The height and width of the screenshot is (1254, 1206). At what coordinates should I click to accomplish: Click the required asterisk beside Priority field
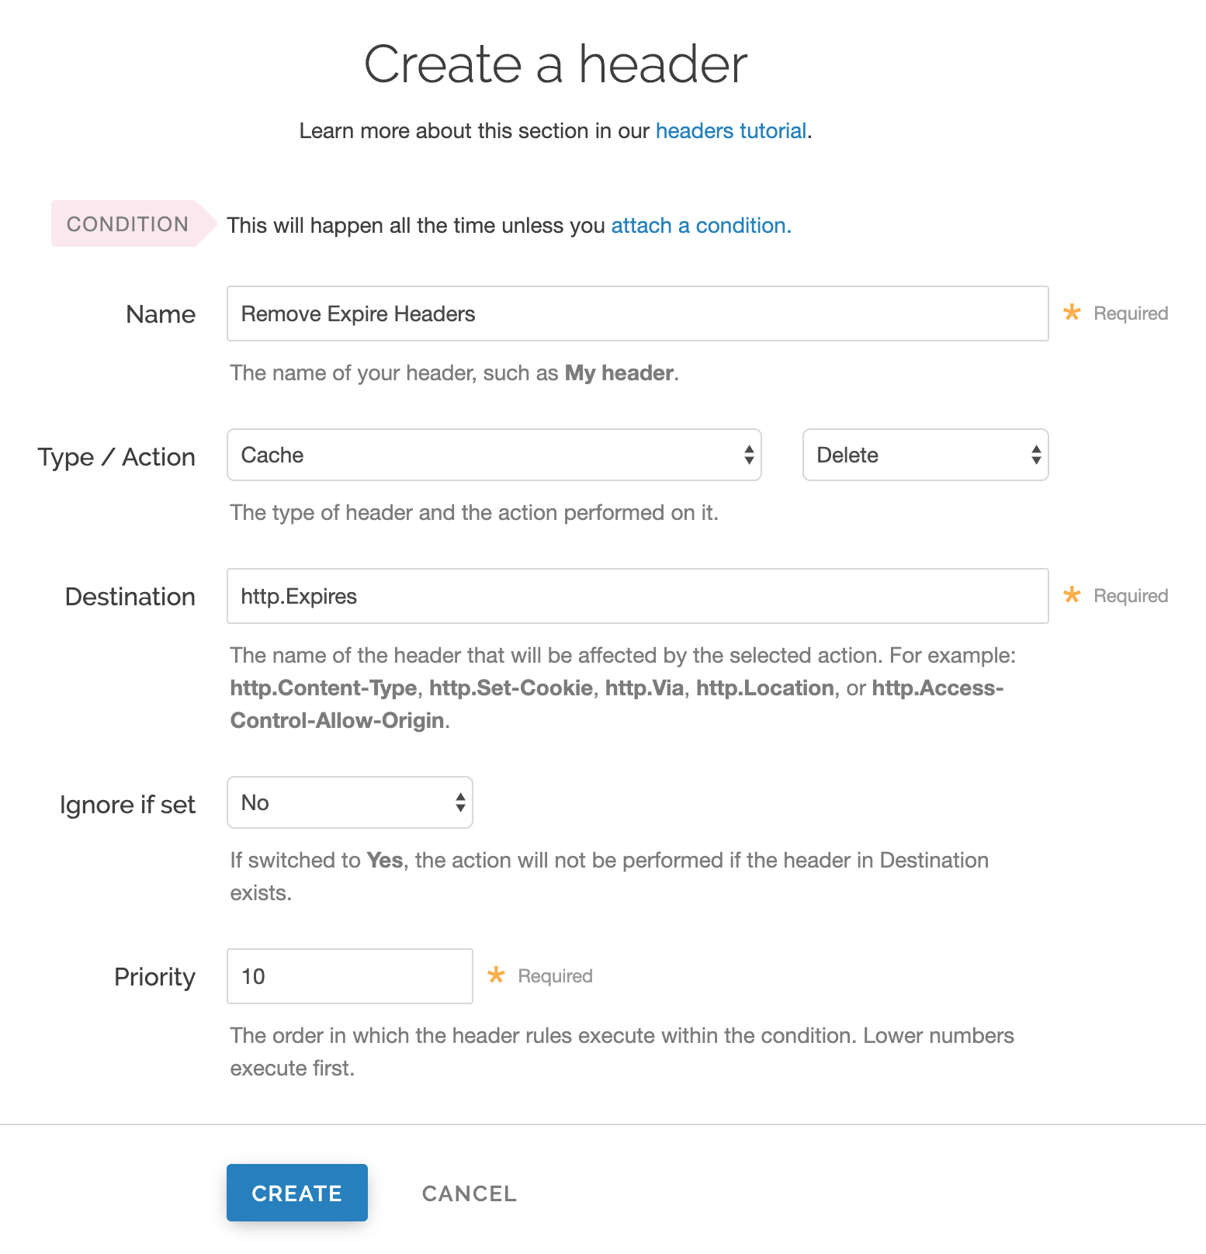(495, 975)
